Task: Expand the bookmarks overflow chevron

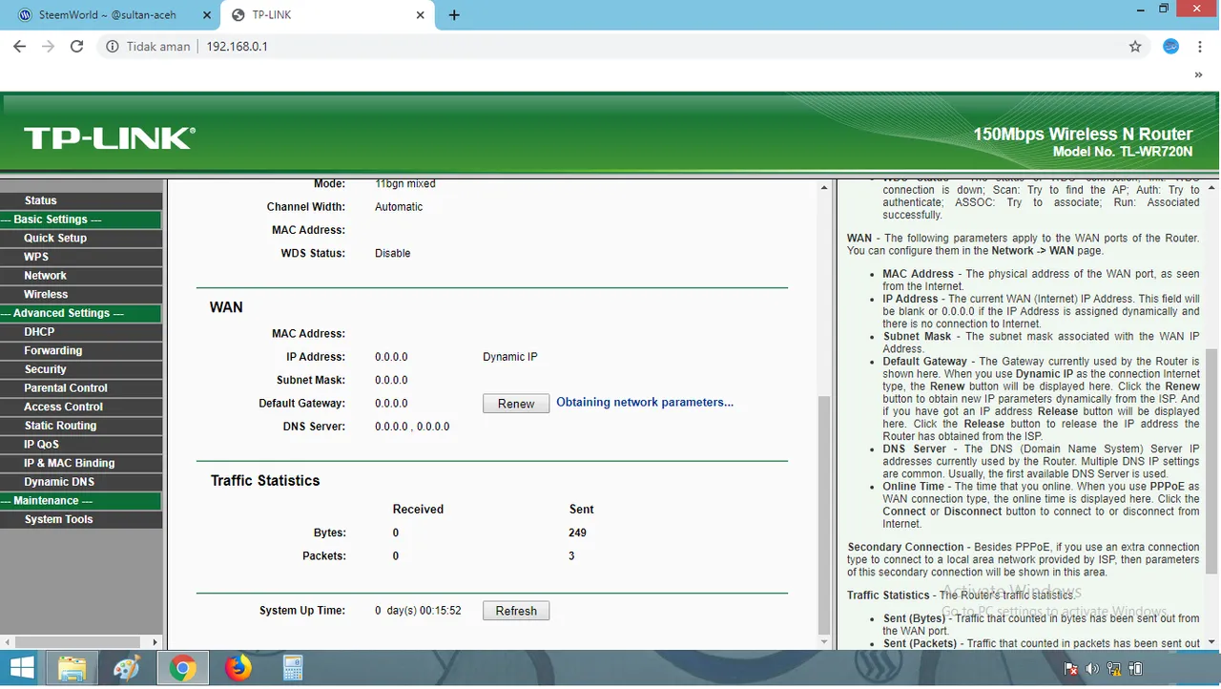Action: point(1199,74)
